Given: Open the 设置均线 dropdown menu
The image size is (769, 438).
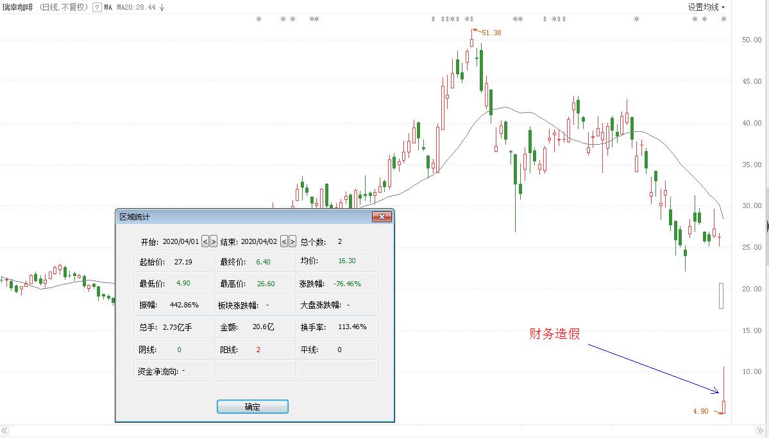Looking at the screenshot, I should 706,7.
